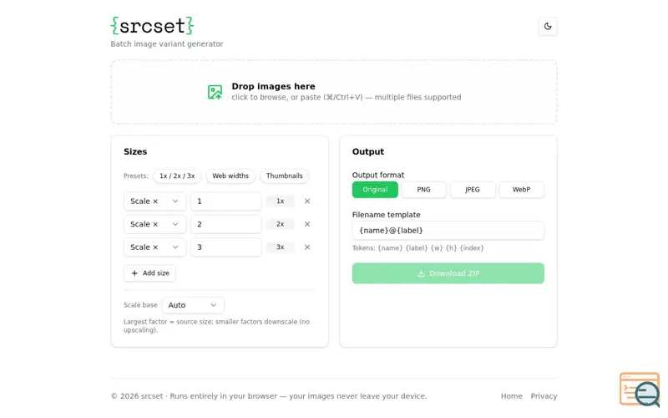Open the Scale × dropdown in the 2x row
Image resolution: width=668 pixels, height=418 pixels.
[x=154, y=224]
